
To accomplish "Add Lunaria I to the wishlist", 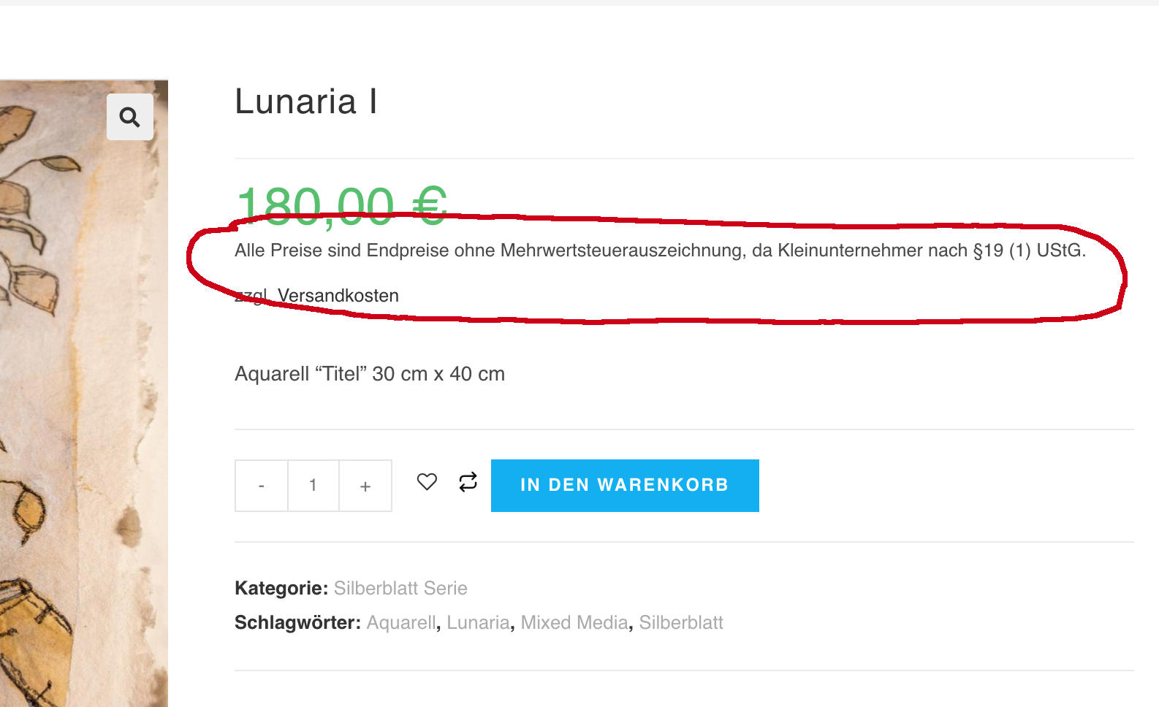I will [427, 482].
